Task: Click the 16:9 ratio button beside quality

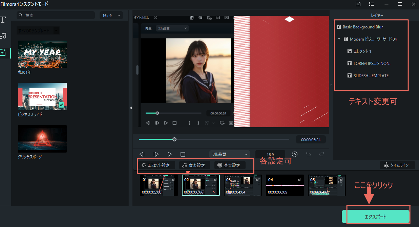Action: [270, 154]
